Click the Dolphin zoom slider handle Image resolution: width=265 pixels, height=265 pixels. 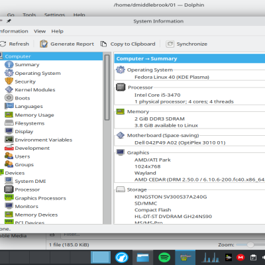coord(250,244)
